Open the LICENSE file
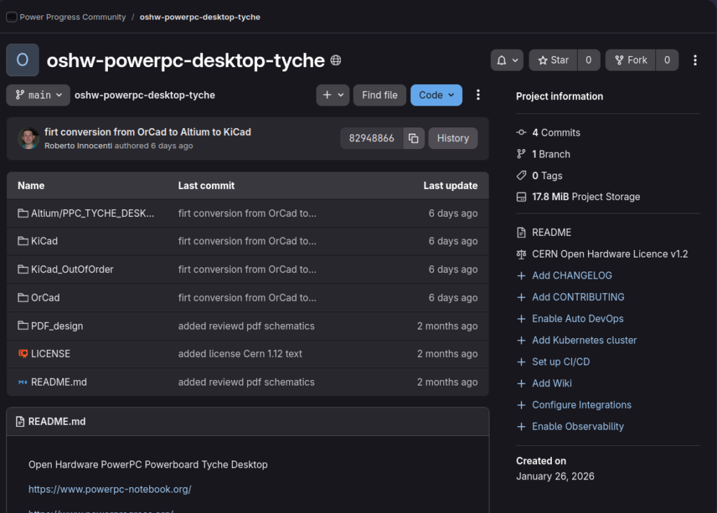 (50, 354)
